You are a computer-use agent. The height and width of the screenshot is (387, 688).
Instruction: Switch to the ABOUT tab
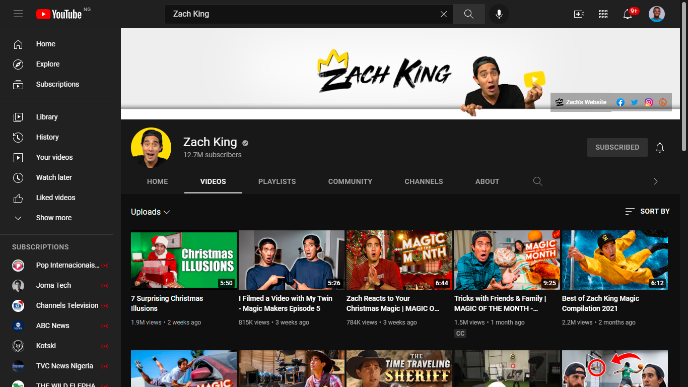tap(488, 181)
